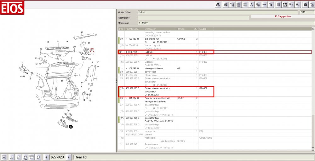
Task: Click the Remark column header
Action: point(184,29)
